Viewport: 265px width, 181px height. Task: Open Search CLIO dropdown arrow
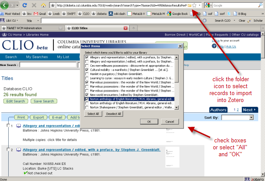click(x=234, y=20)
